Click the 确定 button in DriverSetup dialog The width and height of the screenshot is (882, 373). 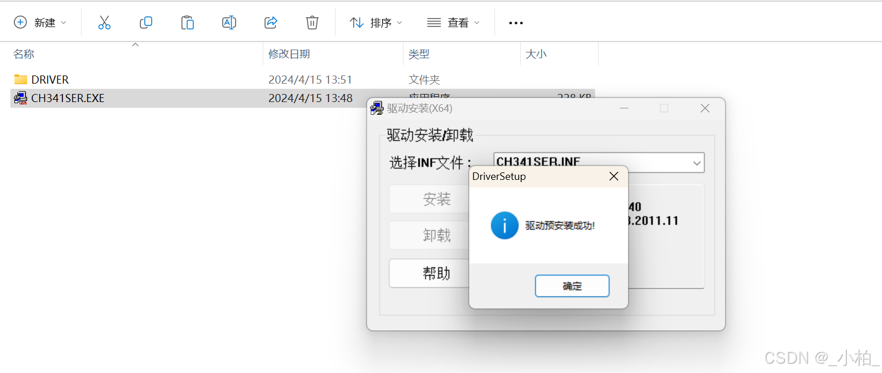pos(572,286)
